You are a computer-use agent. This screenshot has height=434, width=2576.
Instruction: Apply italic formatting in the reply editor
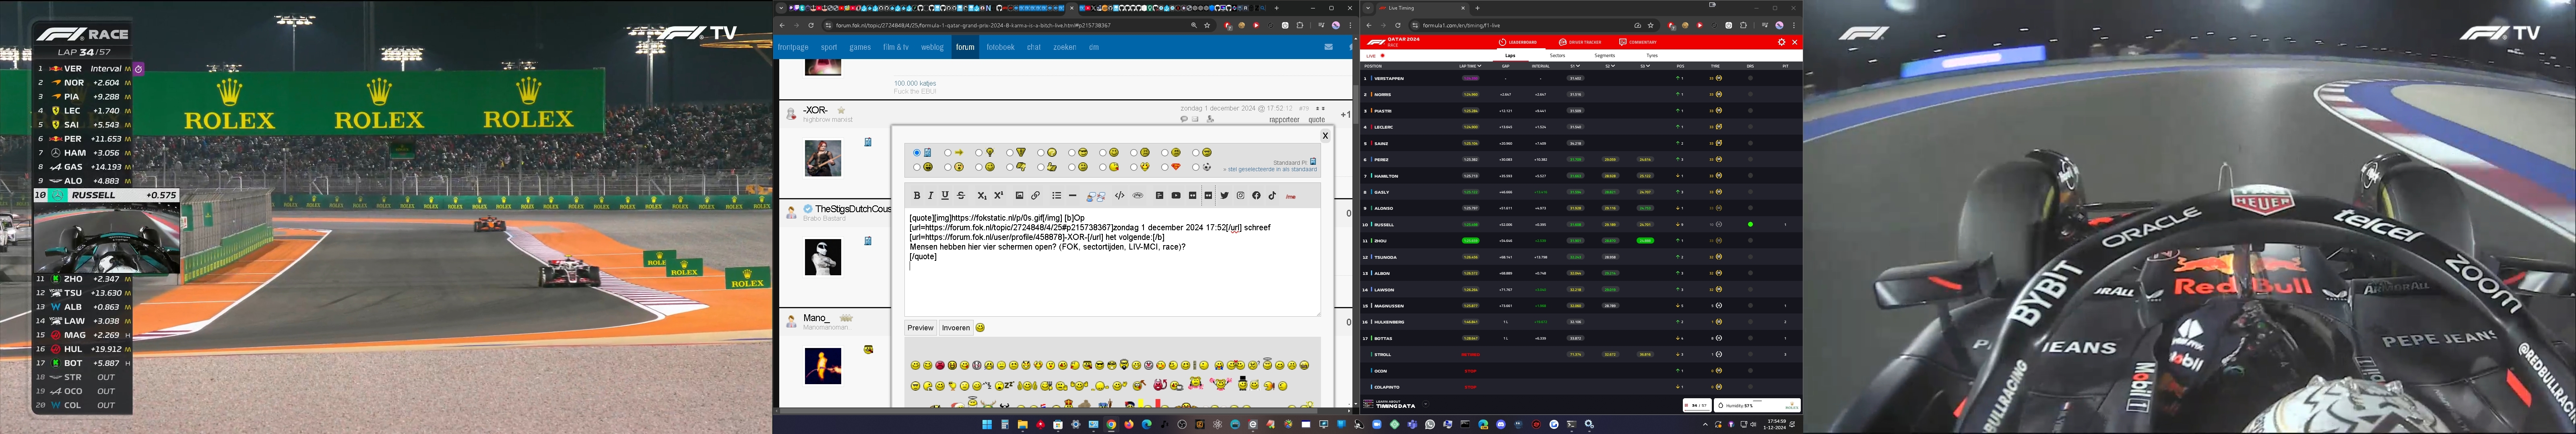point(931,196)
